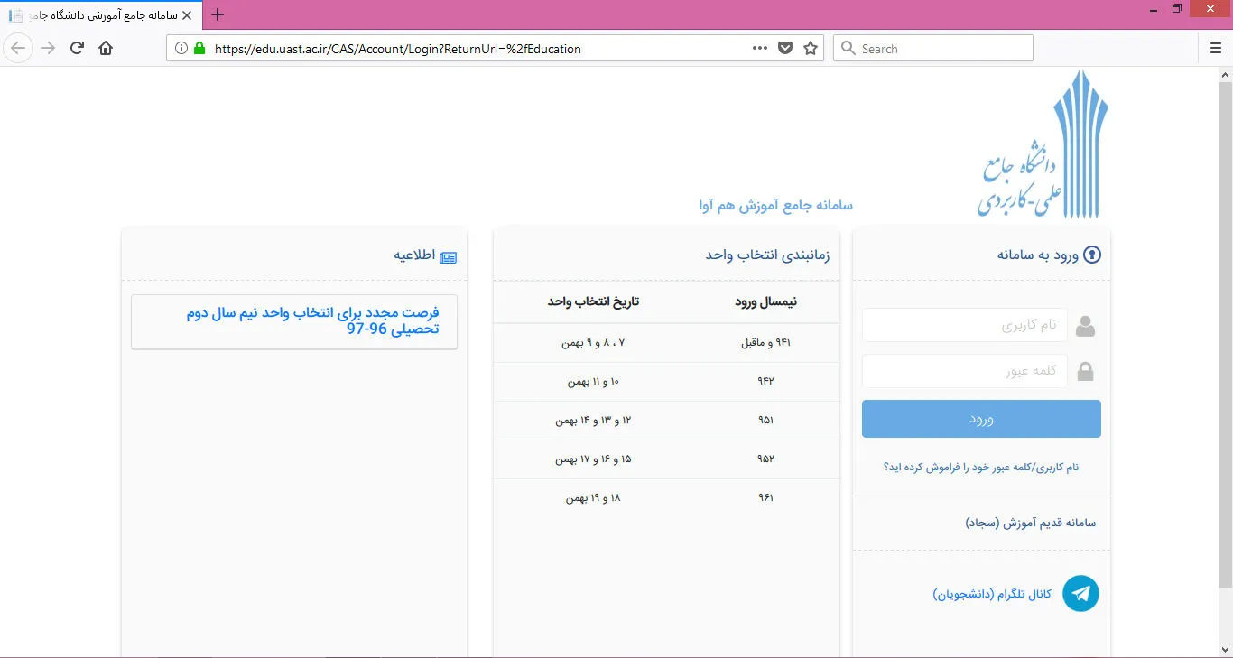Show the site information icon

(181, 49)
